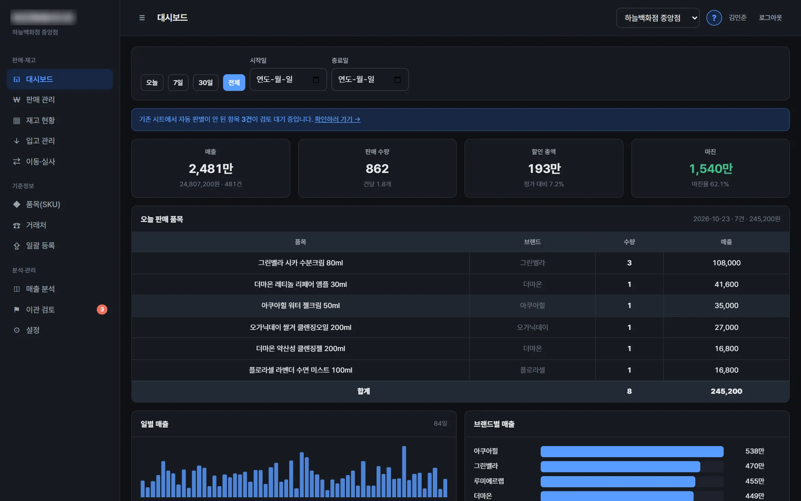The height and width of the screenshot is (501, 801).
Task: Open calendar picker icon in 종료일 field
Action: 398,79
